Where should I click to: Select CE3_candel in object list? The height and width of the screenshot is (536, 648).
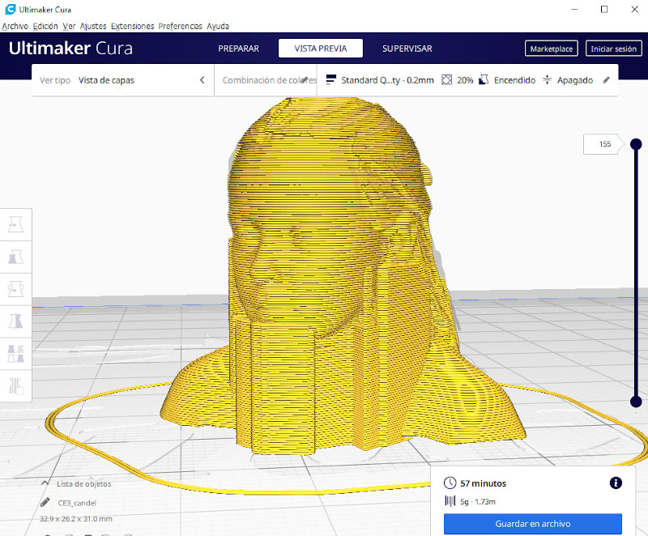tap(77, 503)
